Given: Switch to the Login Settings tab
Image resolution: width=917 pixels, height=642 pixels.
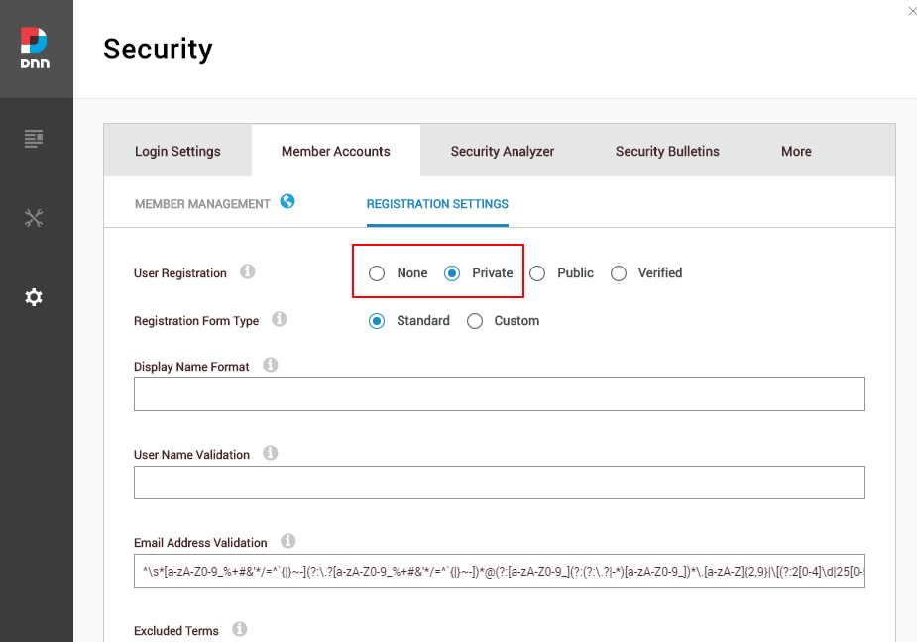Looking at the screenshot, I should coord(177,151).
